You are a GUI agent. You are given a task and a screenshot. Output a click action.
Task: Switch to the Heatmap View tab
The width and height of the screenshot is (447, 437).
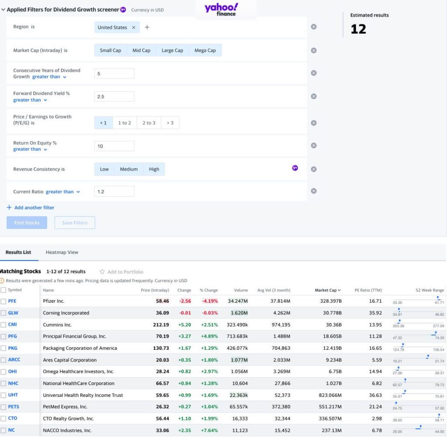[x=62, y=252]
